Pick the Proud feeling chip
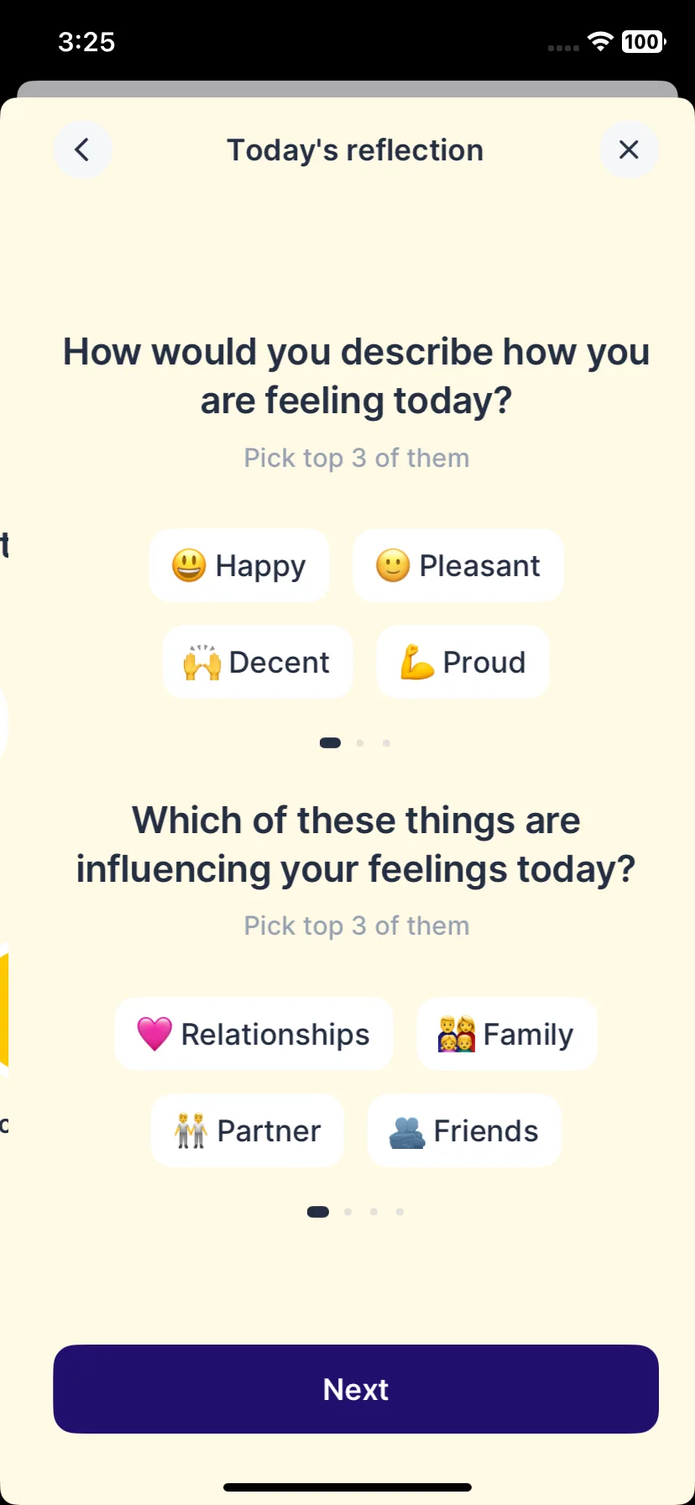This screenshot has width=695, height=1505. [x=463, y=662]
